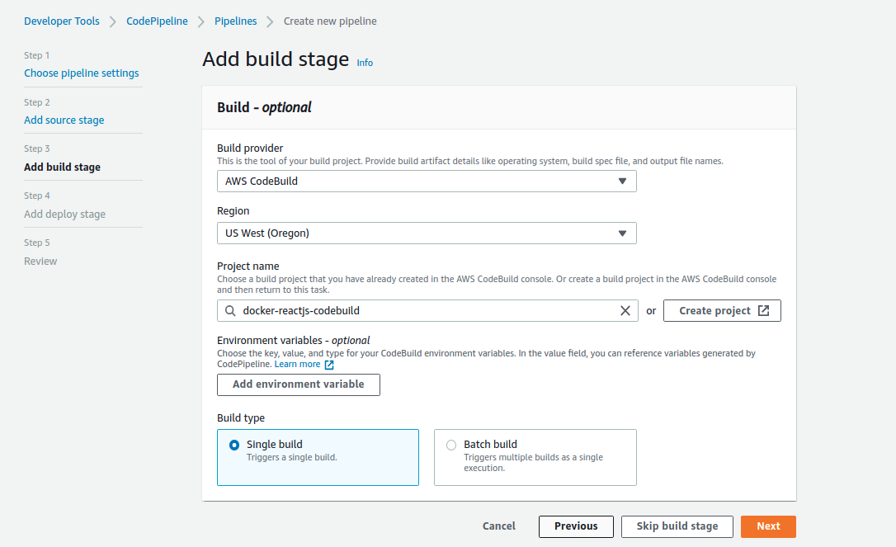Image resolution: width=896 pixels, height=547 pixels.
Task: Click the Add environment variable button
Action: click(x=299, y=384)
